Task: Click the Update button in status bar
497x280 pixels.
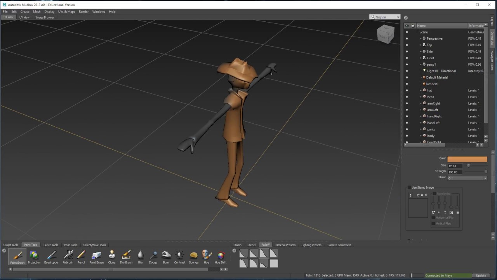Action: point(481,275)
